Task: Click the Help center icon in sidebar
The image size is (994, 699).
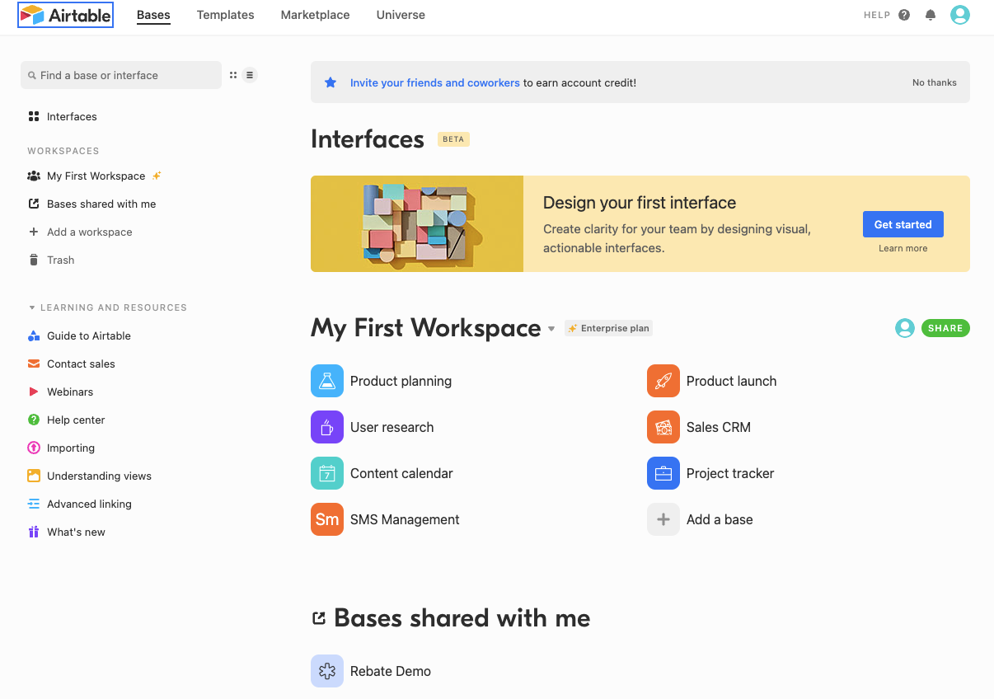Action: [x=34, y=420]
